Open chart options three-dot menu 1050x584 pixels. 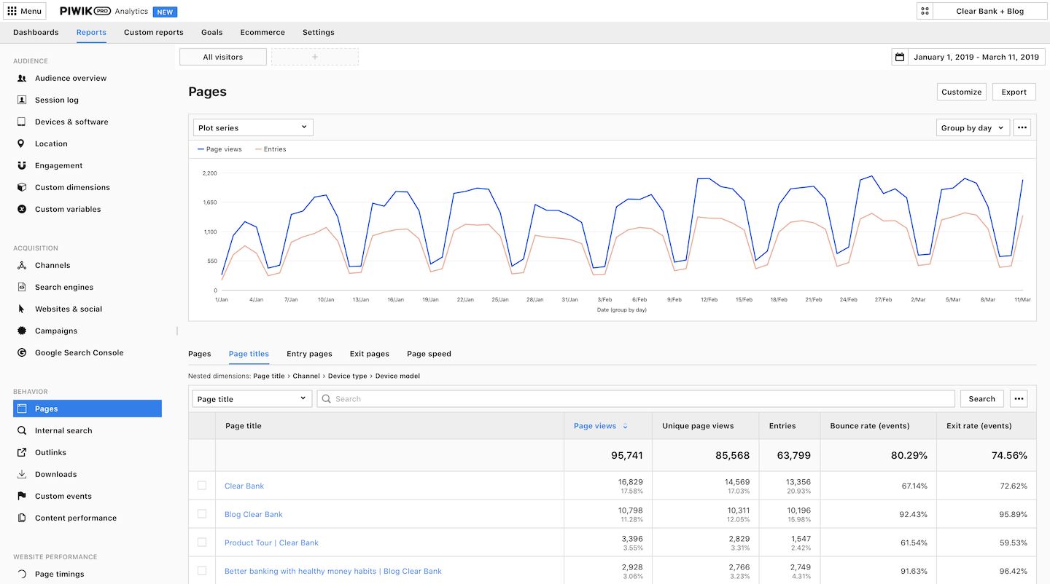coord(1022,127)
